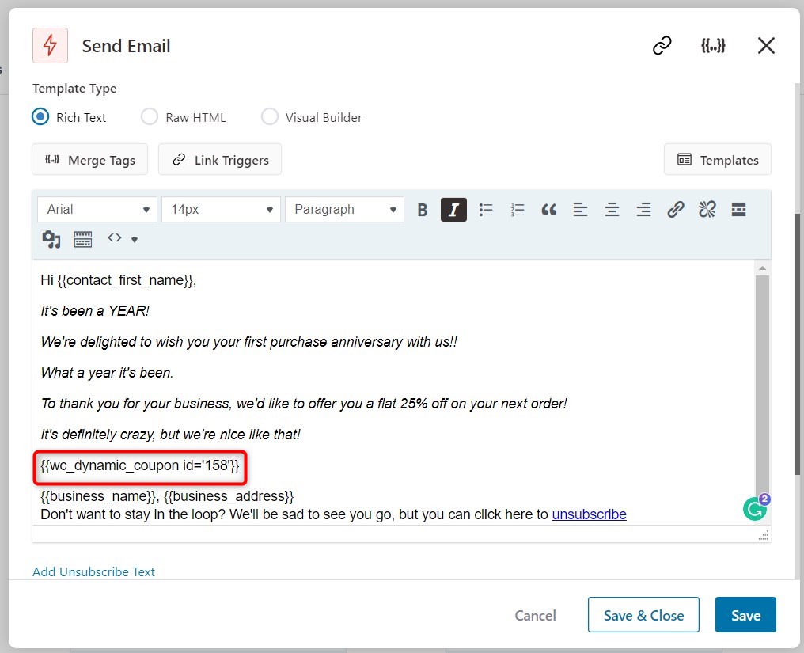Open the Arial font family dropdown
This screenshot has width=804, height=653.
(x=97, y=209)
